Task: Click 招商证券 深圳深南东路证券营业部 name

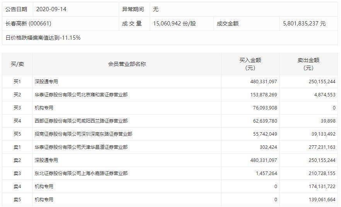Action: click(x=84, y=134)
